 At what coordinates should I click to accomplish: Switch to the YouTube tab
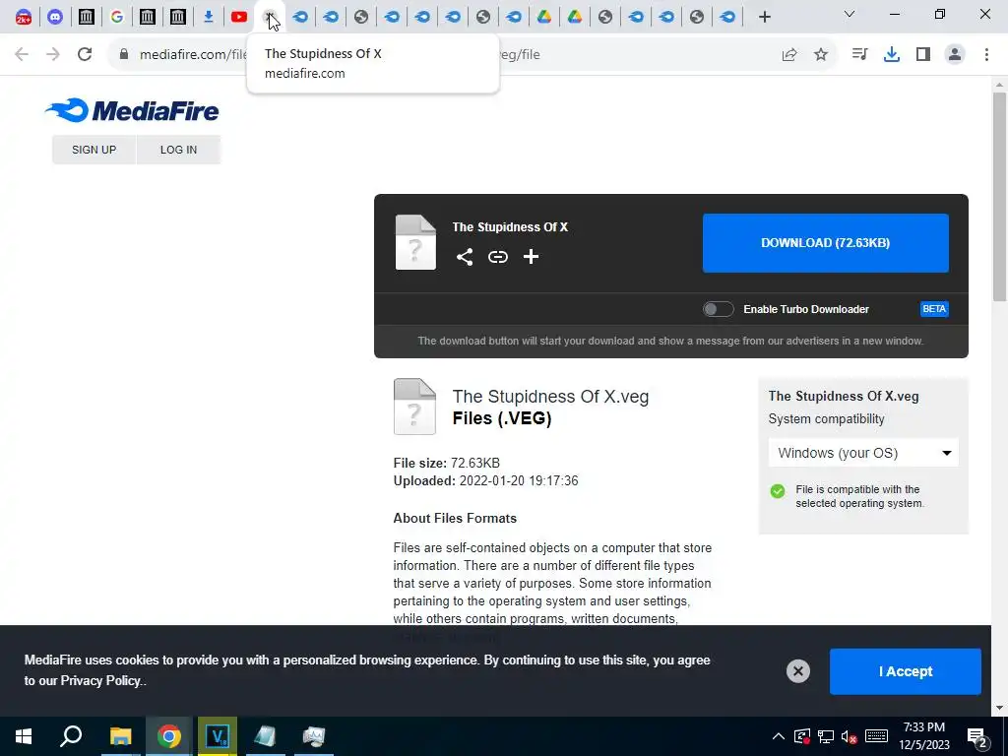click(239, 17)
